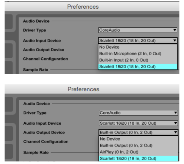Viewport: 184px width, 164px height.
Task: Click CoreAudio dropdown arrow in upper window
Action: (174, 30)
